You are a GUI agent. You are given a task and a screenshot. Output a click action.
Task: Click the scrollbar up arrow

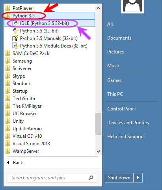[98, 8]
